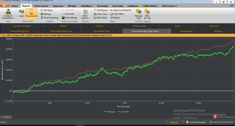
Task: Open the Tournament Results report tab
Action: click(19, 31)
